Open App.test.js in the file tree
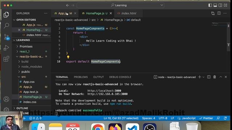The height and width of the screenshot is (130, 232). pyautogui.click(x=32, y=92)
